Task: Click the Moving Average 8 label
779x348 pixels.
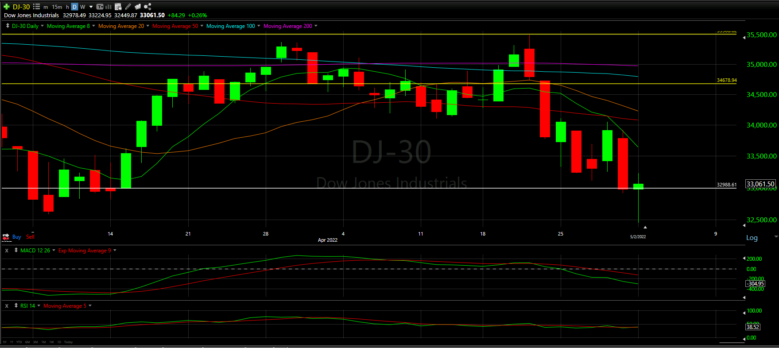Action: coord(68,26)
